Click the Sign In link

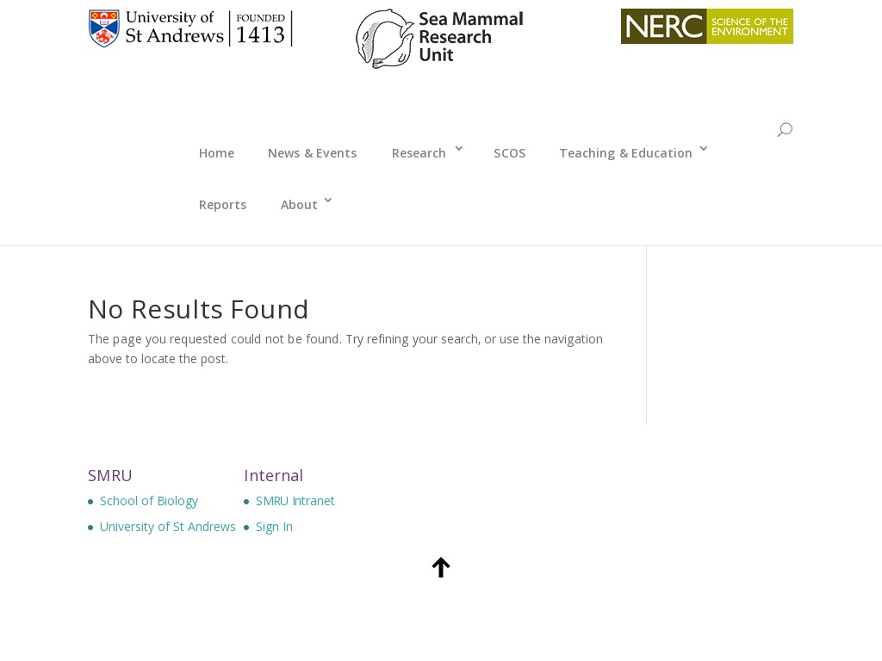click(274, 527)
